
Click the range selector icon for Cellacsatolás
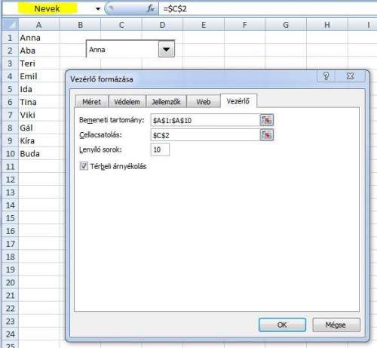[267, 135]
